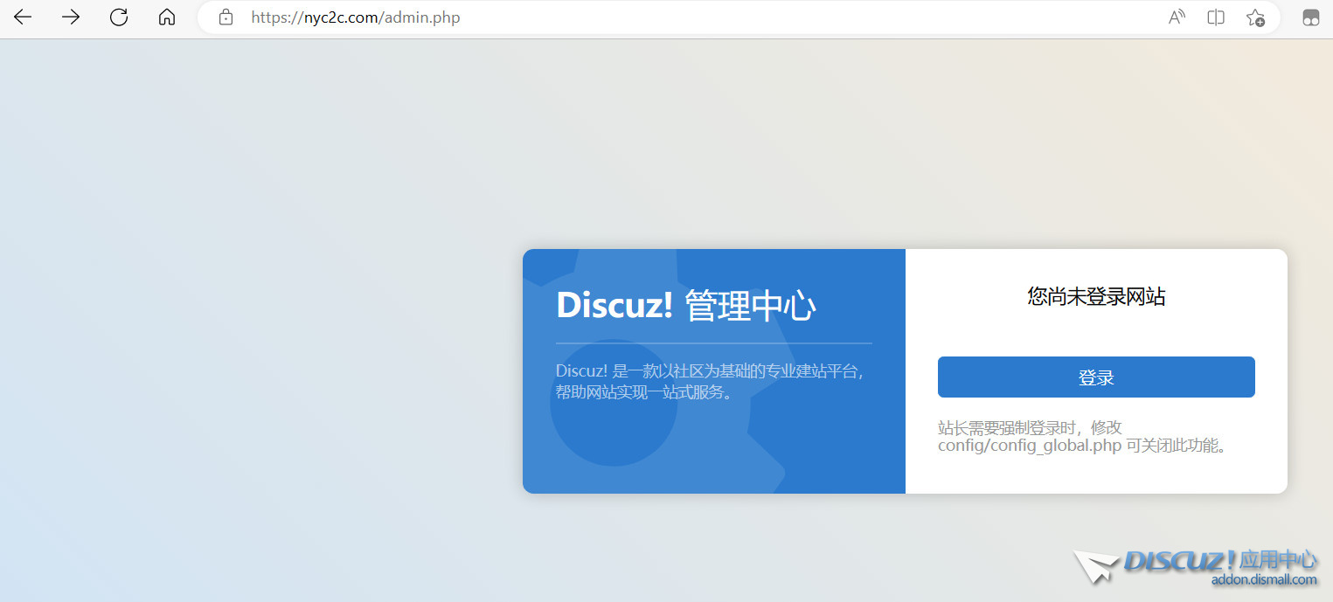Select the address bar URL
The image size is (1333, 602).
(x=355, y=17)
